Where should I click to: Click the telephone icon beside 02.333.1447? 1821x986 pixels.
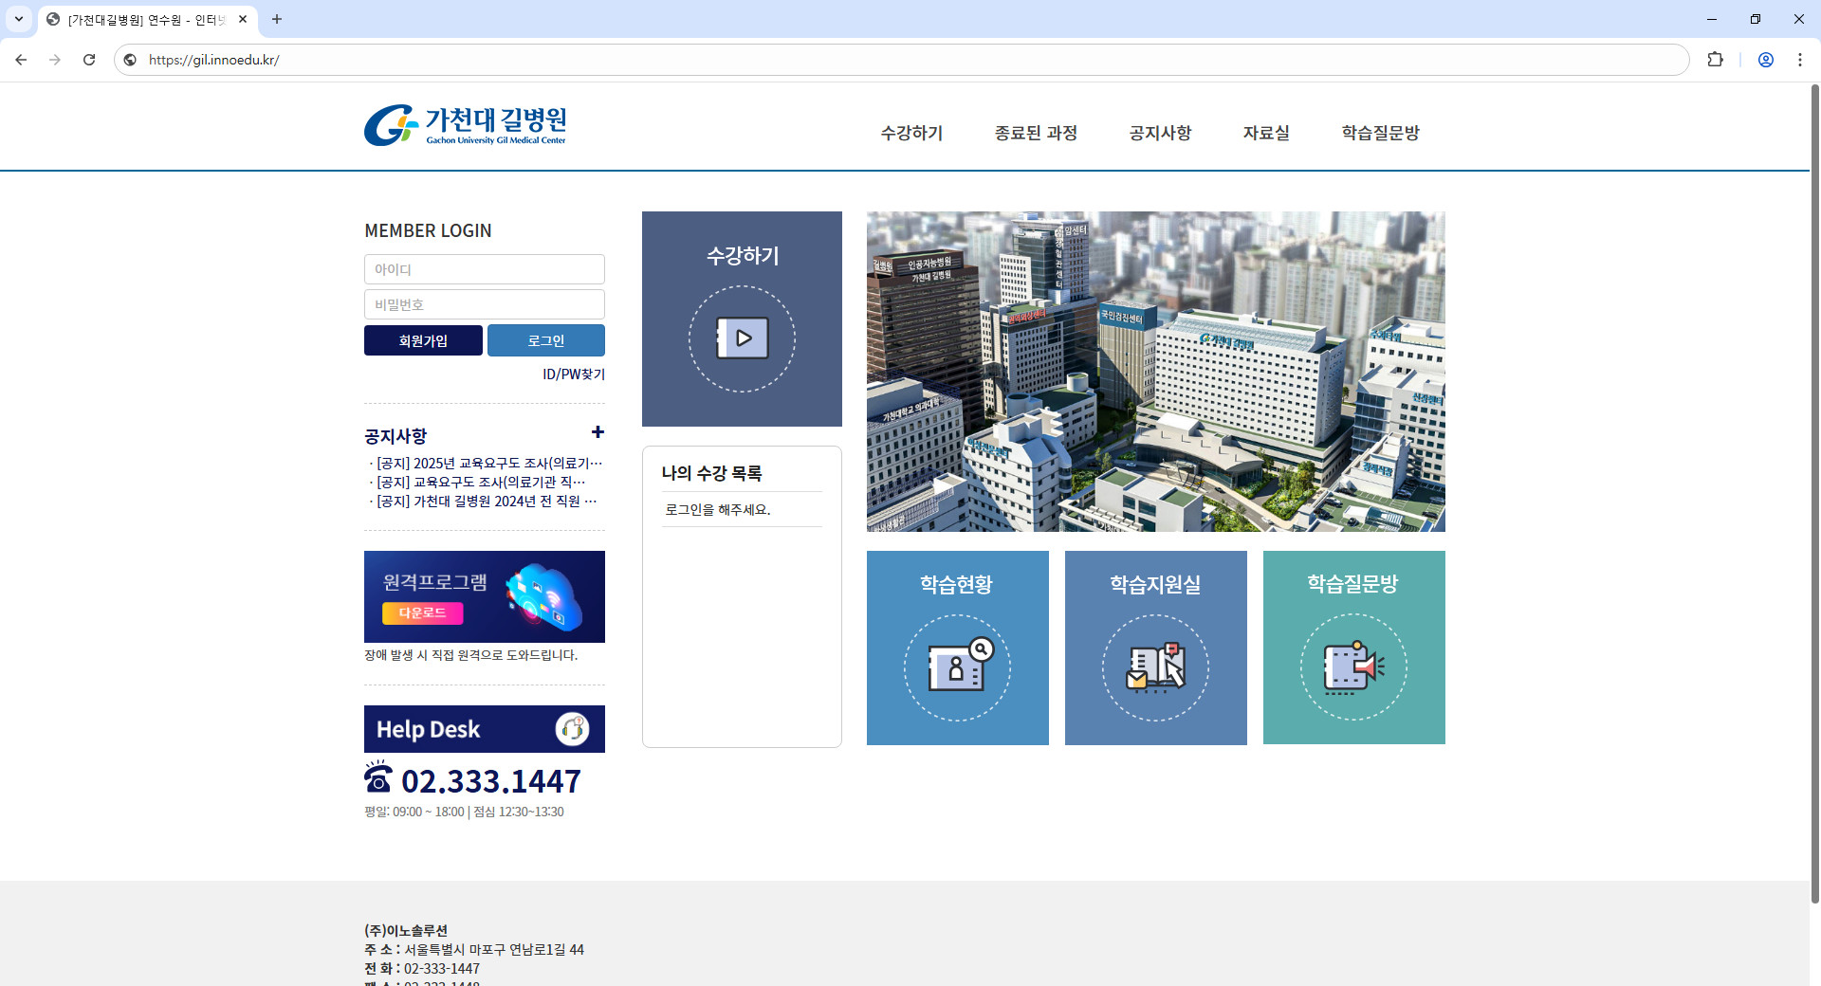coord(378,776)
